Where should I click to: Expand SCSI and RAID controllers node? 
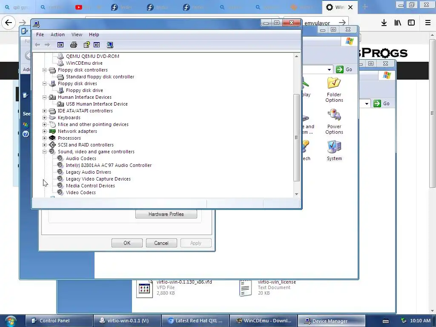(x=44, y=145)
